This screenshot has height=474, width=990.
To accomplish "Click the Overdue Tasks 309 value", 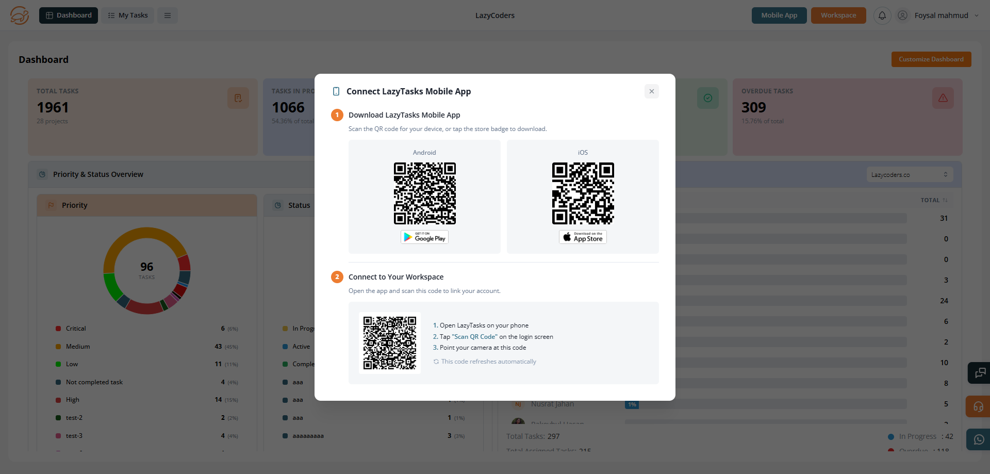I will tap(754, 107).
